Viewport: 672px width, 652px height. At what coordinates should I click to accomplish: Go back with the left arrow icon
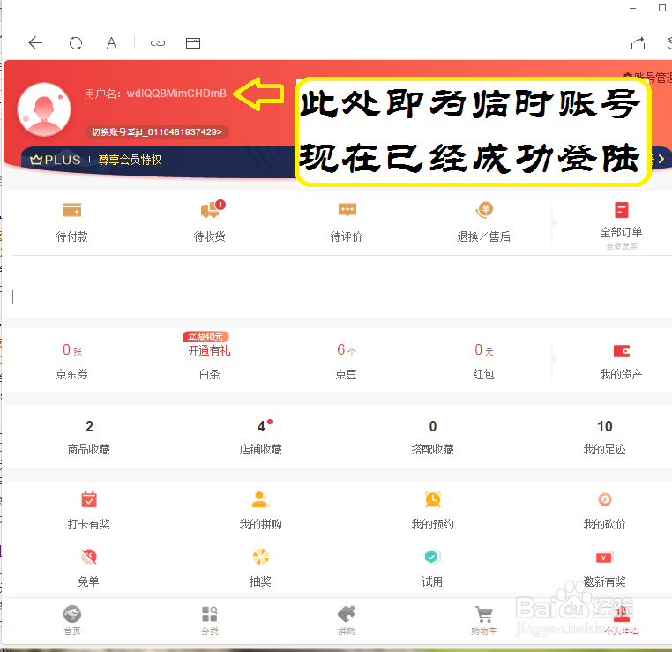click(35, 43)
